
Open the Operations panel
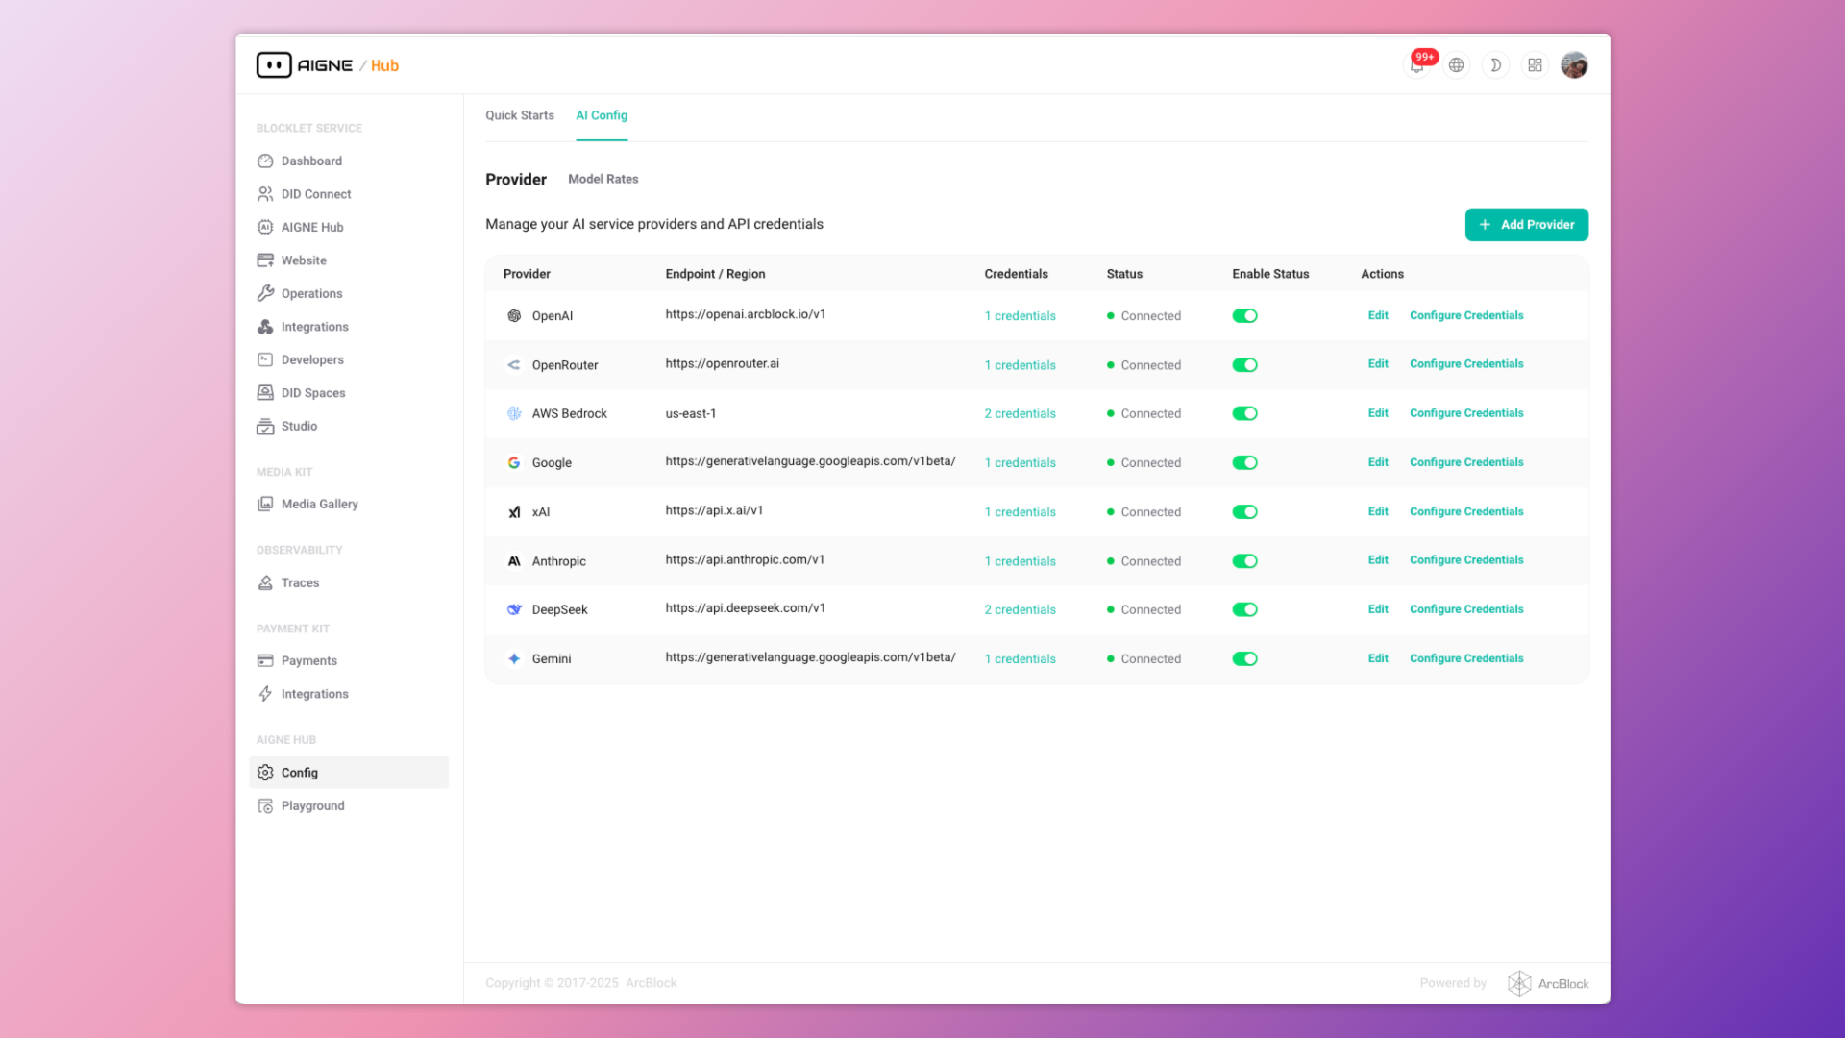[311, 293]
